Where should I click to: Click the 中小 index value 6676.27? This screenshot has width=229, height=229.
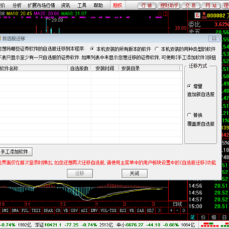[x=135, y=225]
